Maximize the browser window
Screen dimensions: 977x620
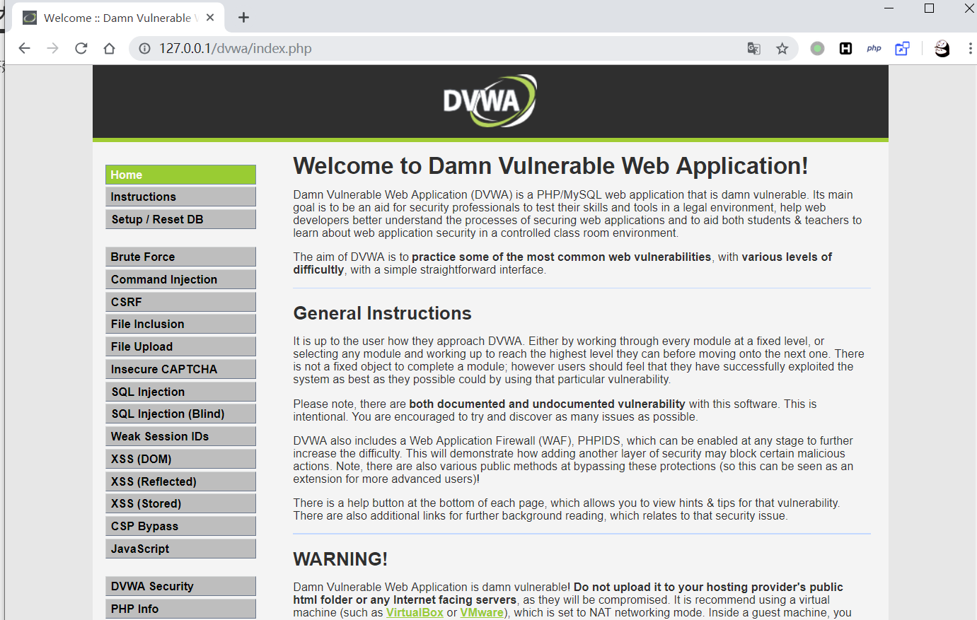[929, 8]
